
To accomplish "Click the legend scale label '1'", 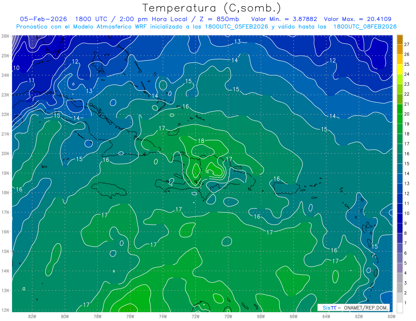I will 406,303.
